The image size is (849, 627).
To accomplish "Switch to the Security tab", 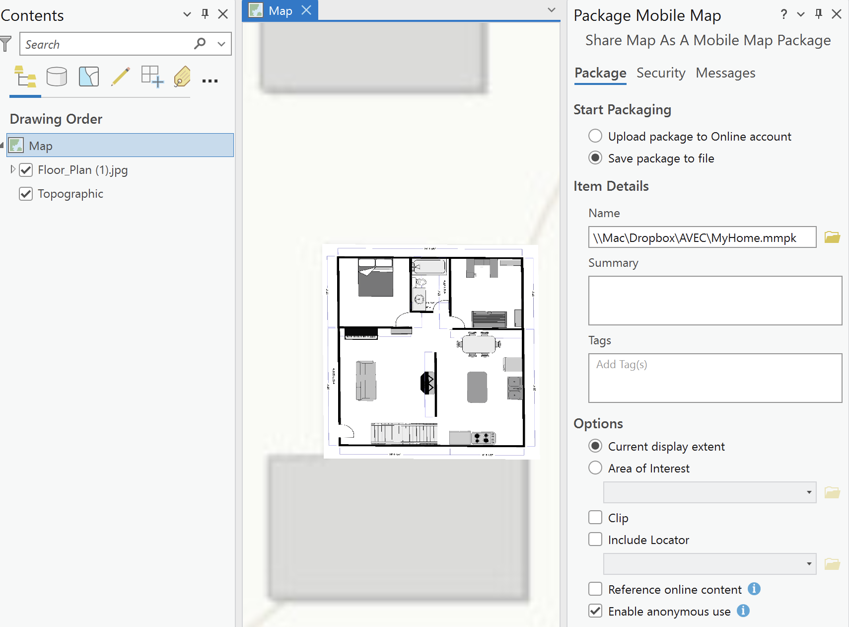I will tap(661, 73).
